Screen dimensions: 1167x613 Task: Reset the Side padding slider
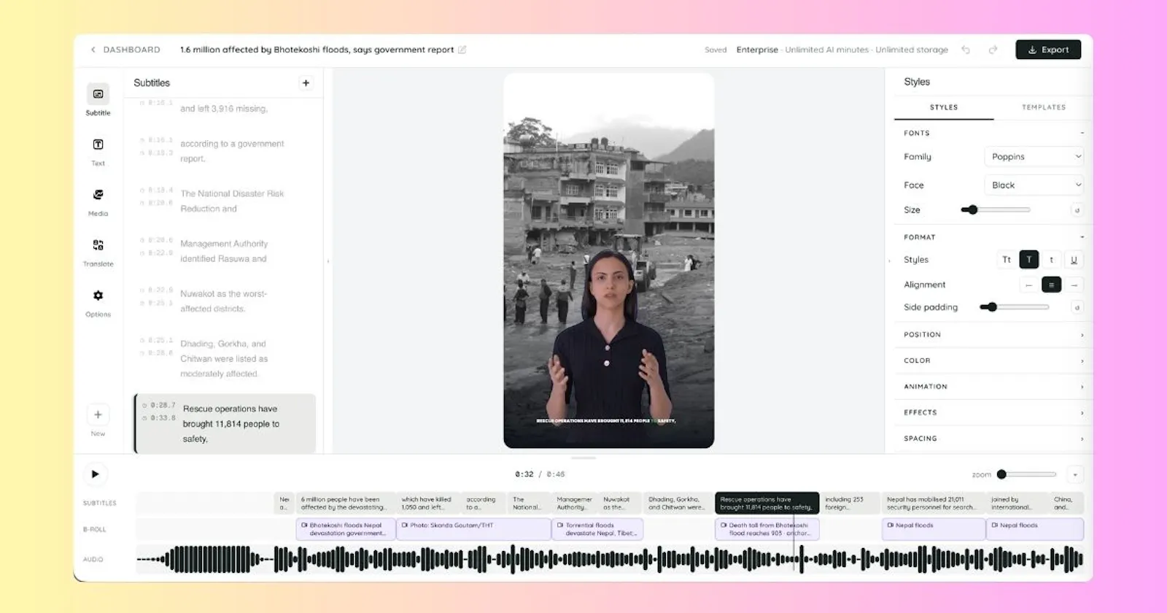1077,307
